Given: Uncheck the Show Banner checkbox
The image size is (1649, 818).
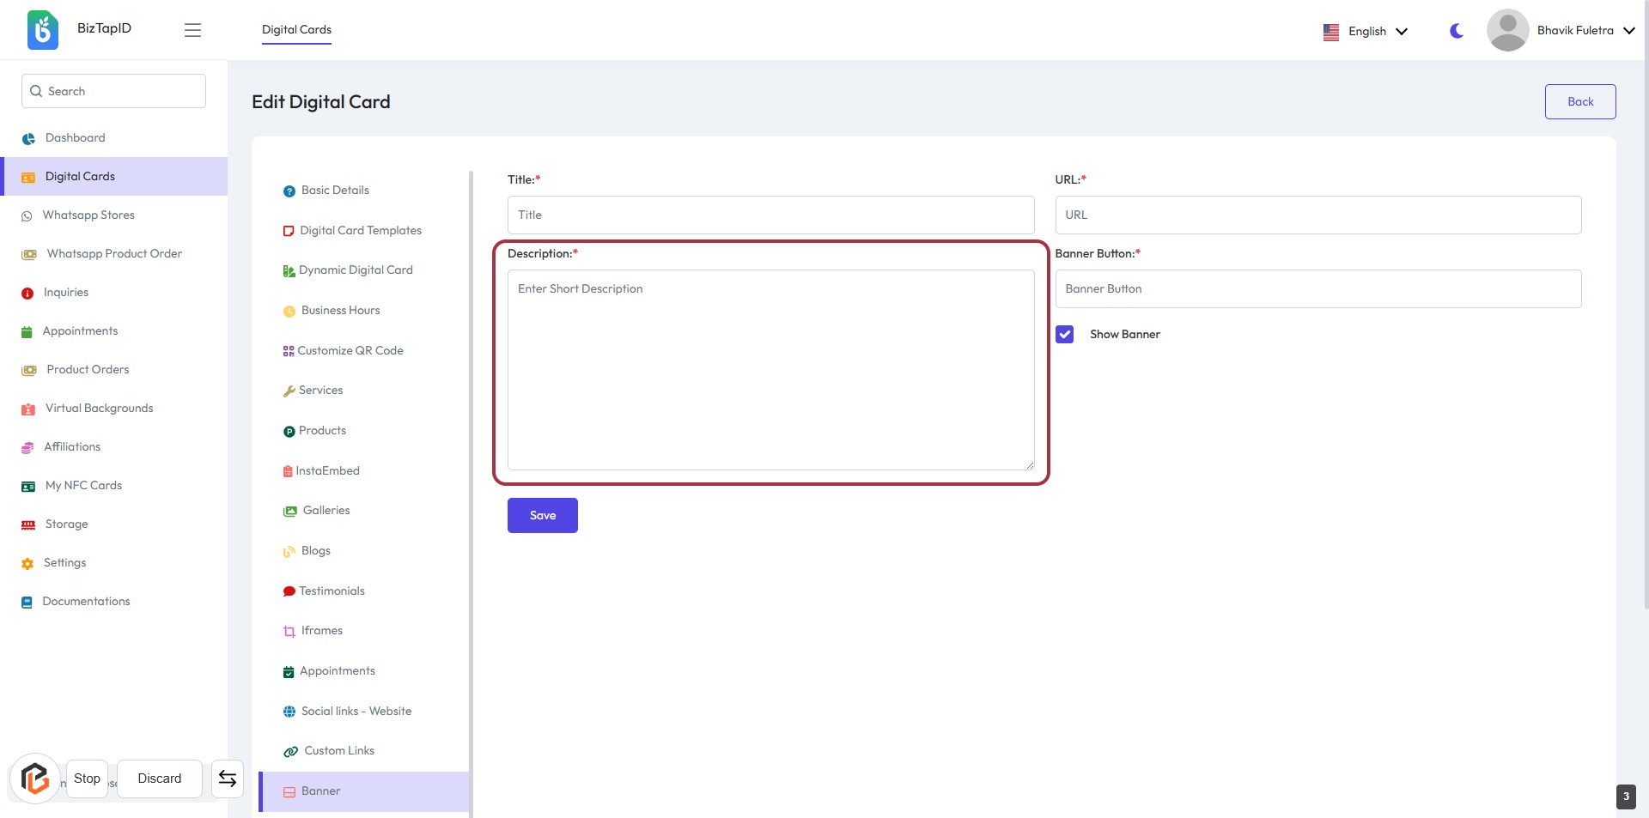Looking at the screenshot, I should click(1064, 335).
